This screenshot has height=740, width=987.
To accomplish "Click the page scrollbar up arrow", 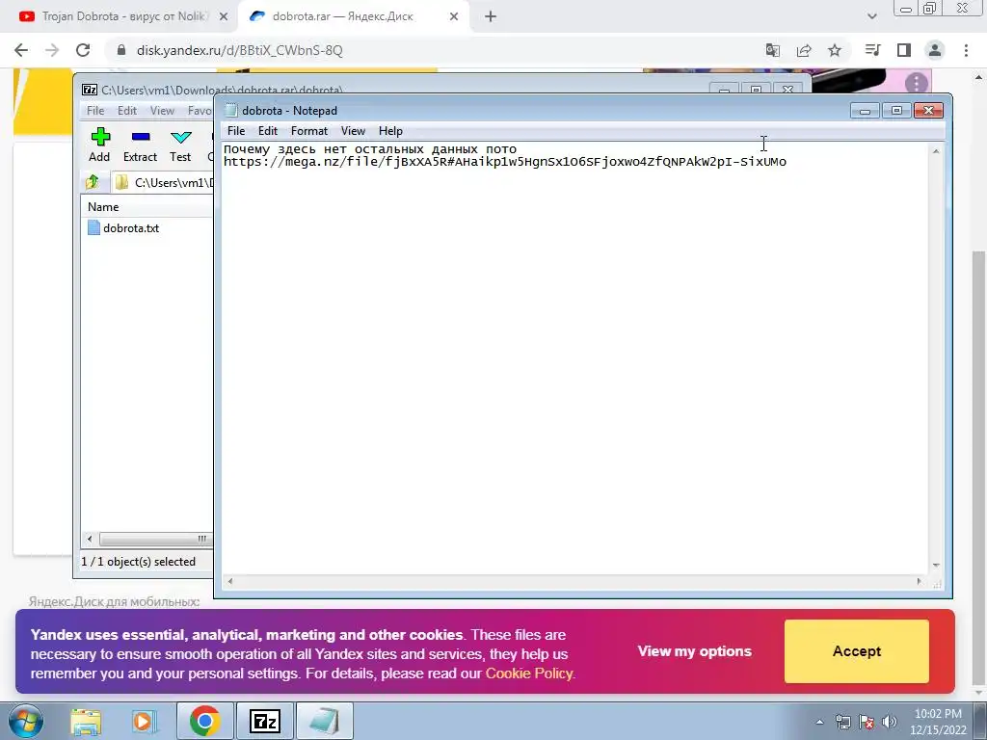I will pyautogui.click(x=979, y=77).
